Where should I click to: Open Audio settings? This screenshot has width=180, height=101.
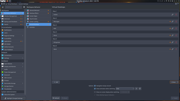tap(13, 69)
